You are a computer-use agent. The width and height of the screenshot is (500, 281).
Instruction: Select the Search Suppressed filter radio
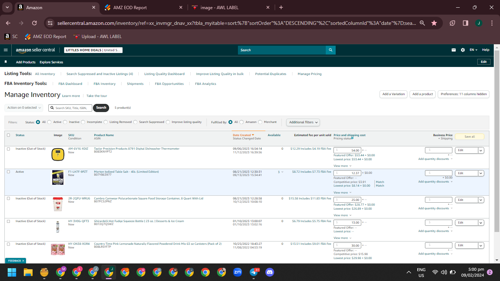(x=135, y=122)
